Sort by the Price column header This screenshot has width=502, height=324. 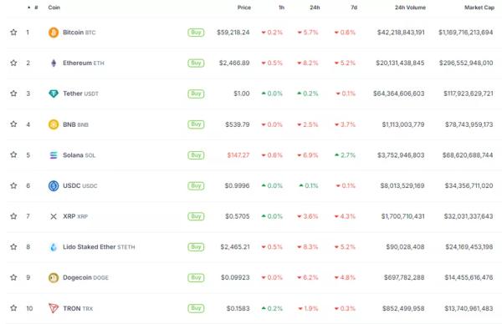pyautogui.click(x=244, y=8)
